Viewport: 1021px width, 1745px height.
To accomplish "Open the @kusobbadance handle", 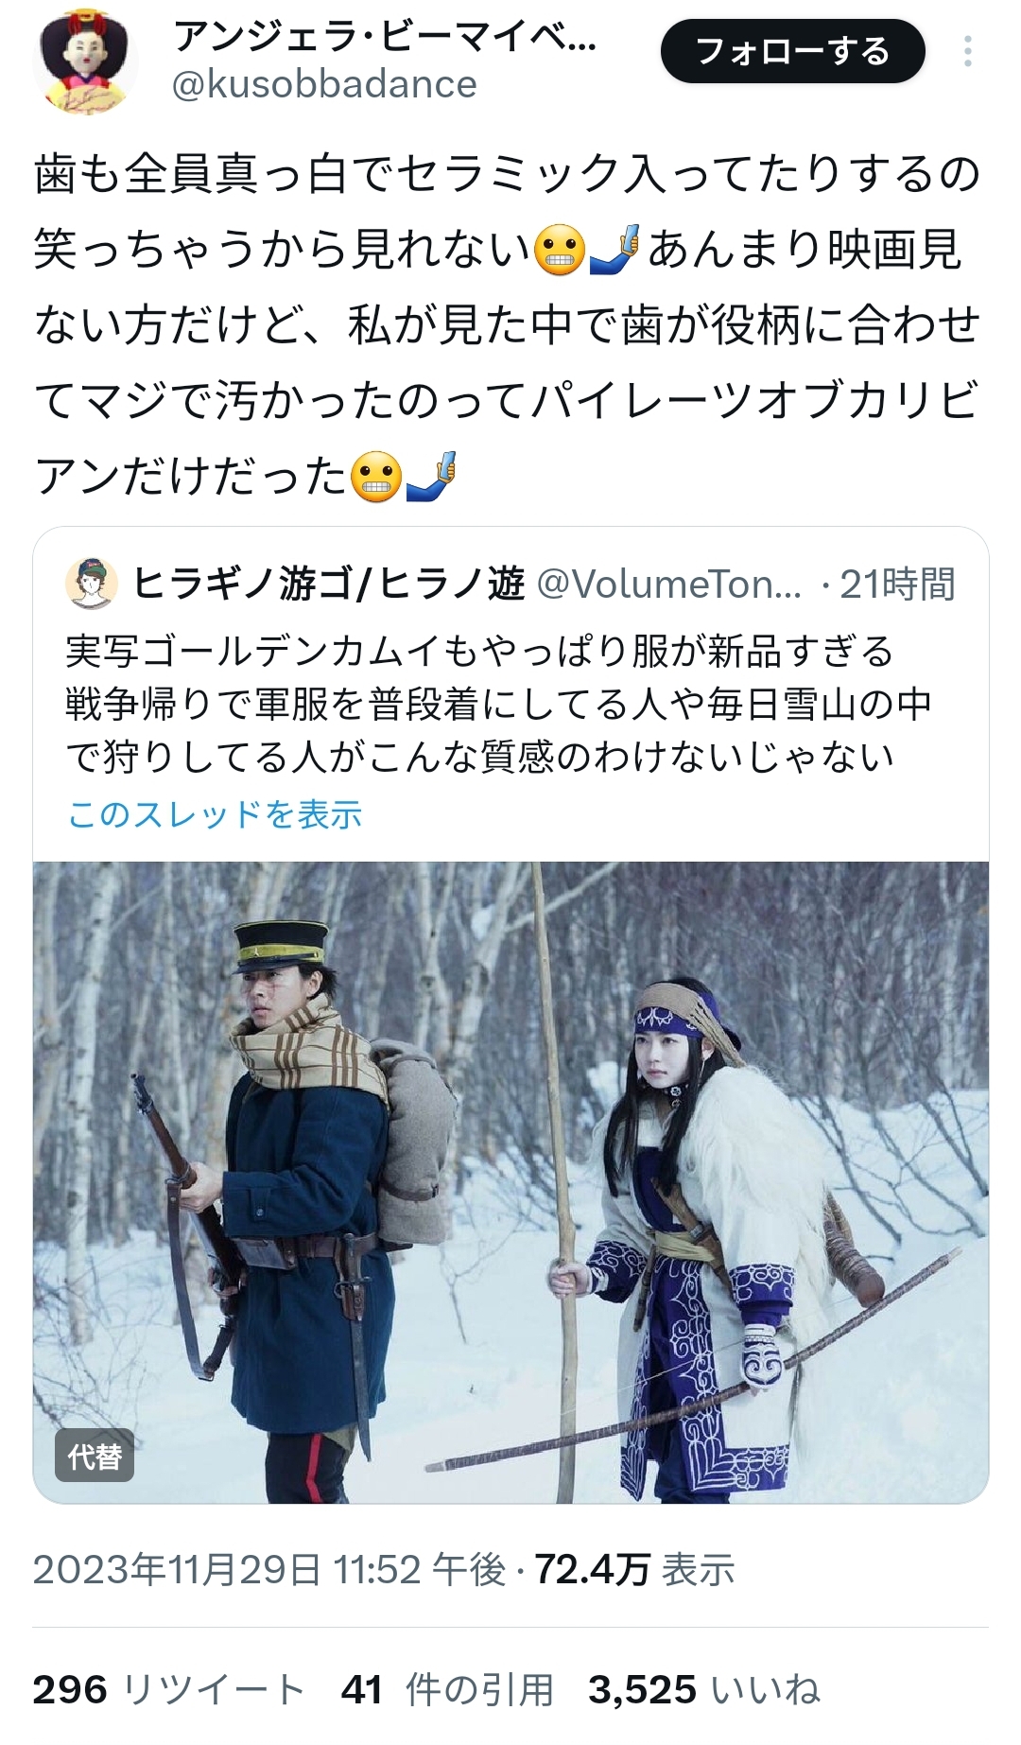I will [x=324, y=84].
